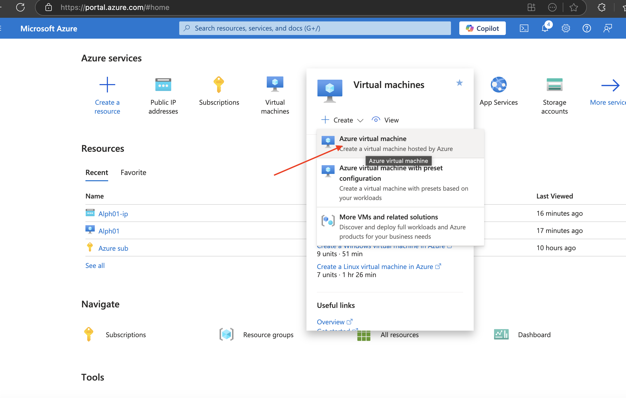
Task: Open App Services tile
Action: 499,91
